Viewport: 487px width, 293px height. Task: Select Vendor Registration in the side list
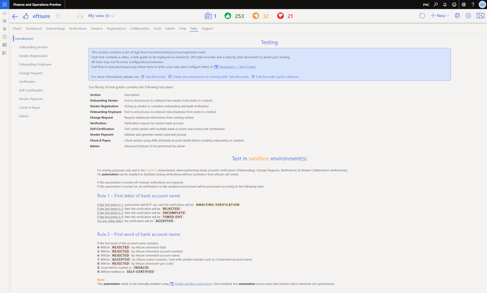click(33, 56)
